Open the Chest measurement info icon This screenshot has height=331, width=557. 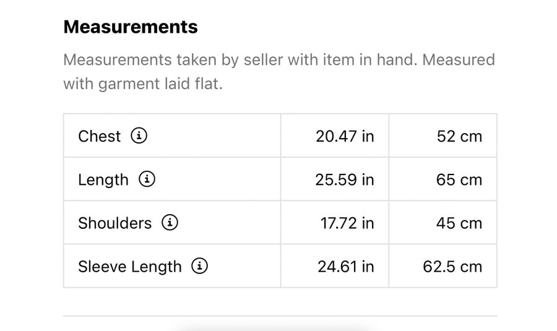[139, 135]
